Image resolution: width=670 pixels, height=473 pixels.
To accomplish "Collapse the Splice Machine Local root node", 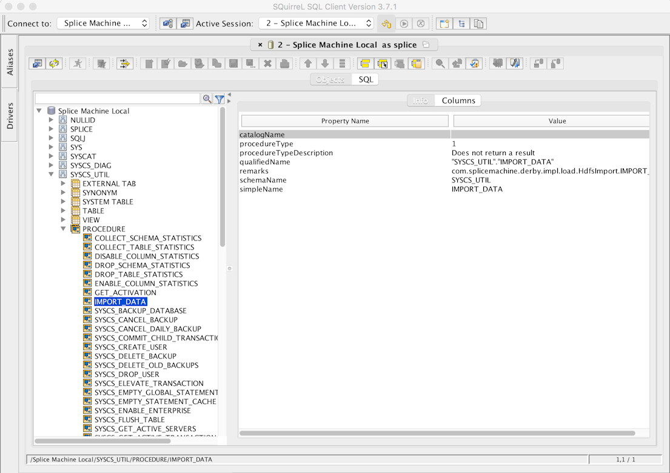I will pyautogui.click(x=39, y=111).
